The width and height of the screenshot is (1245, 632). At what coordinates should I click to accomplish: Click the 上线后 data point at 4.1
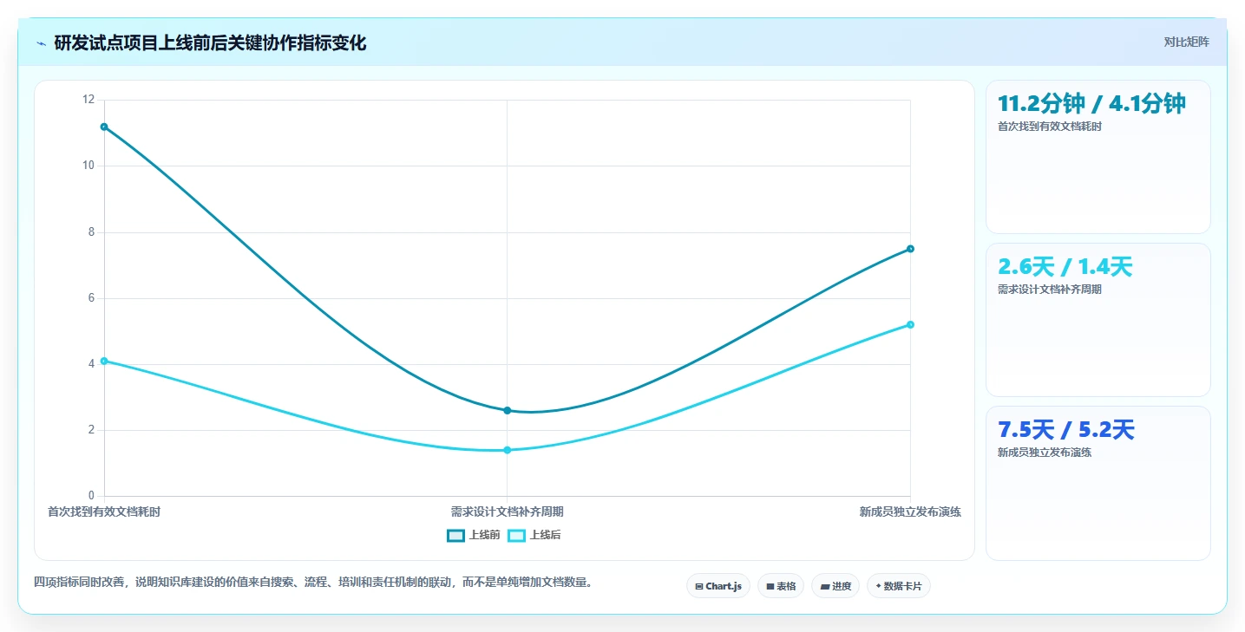coord(104,361)
